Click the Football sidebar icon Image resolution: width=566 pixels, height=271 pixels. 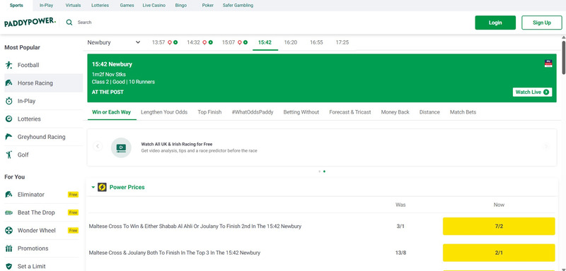tap(8, 65)
